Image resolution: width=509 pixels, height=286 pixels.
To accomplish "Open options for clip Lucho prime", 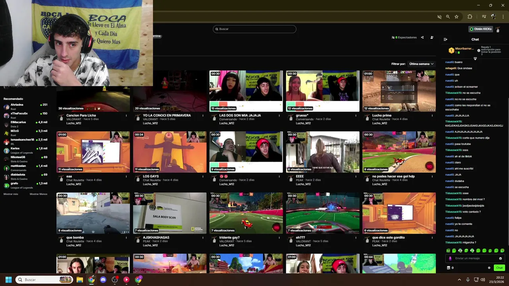I will point(432,116).
